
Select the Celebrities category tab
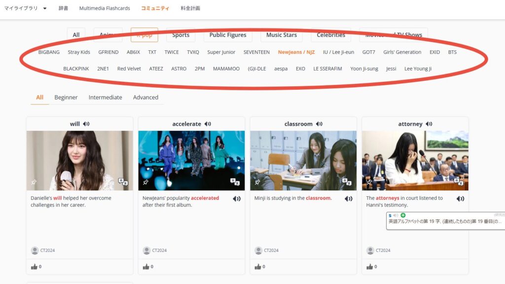click(x=331, y=35)
